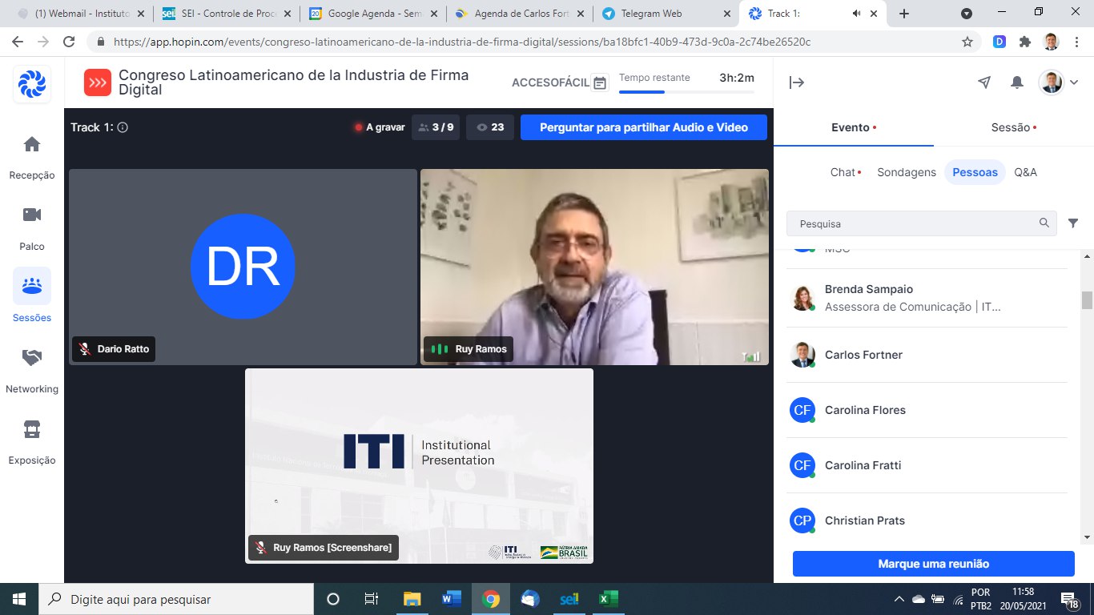Open the people list filter icon
This screenshot has height=615, width=1094.
pyautogui.click(x=1073, y=223)
